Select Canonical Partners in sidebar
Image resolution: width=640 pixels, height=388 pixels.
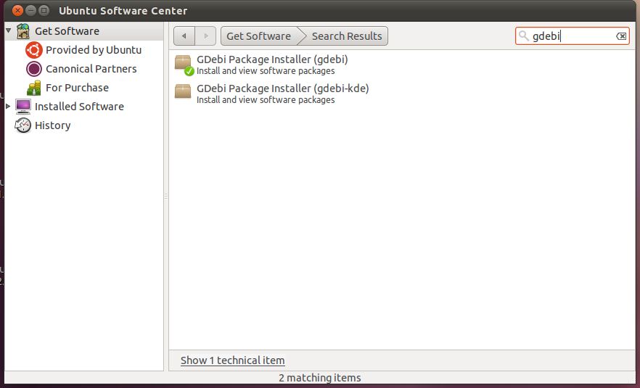(91, 69)
